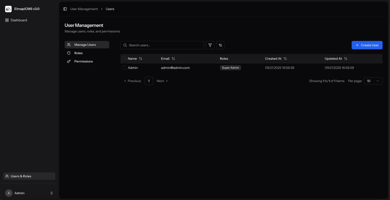Click the Admin avatar circle

click(9, 193)
